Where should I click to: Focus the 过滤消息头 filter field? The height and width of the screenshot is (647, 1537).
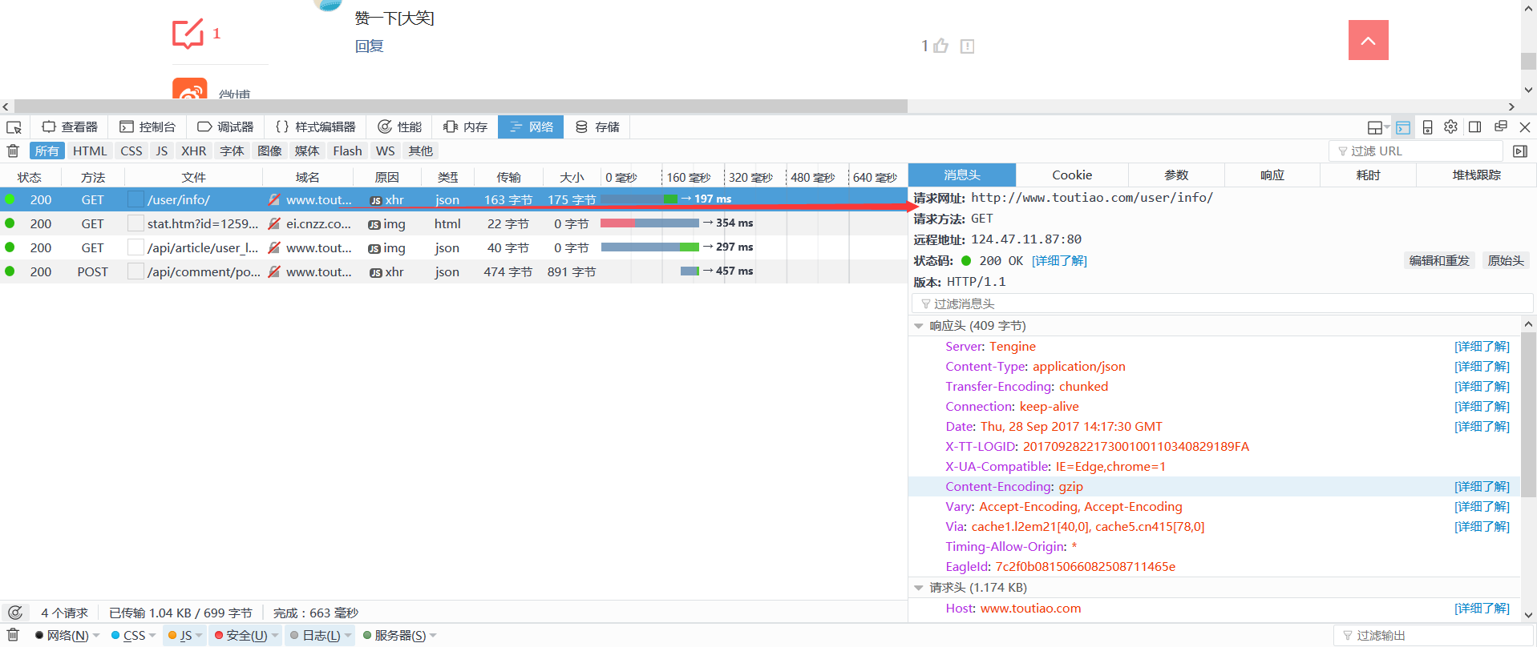click(x=1222, y=303)
